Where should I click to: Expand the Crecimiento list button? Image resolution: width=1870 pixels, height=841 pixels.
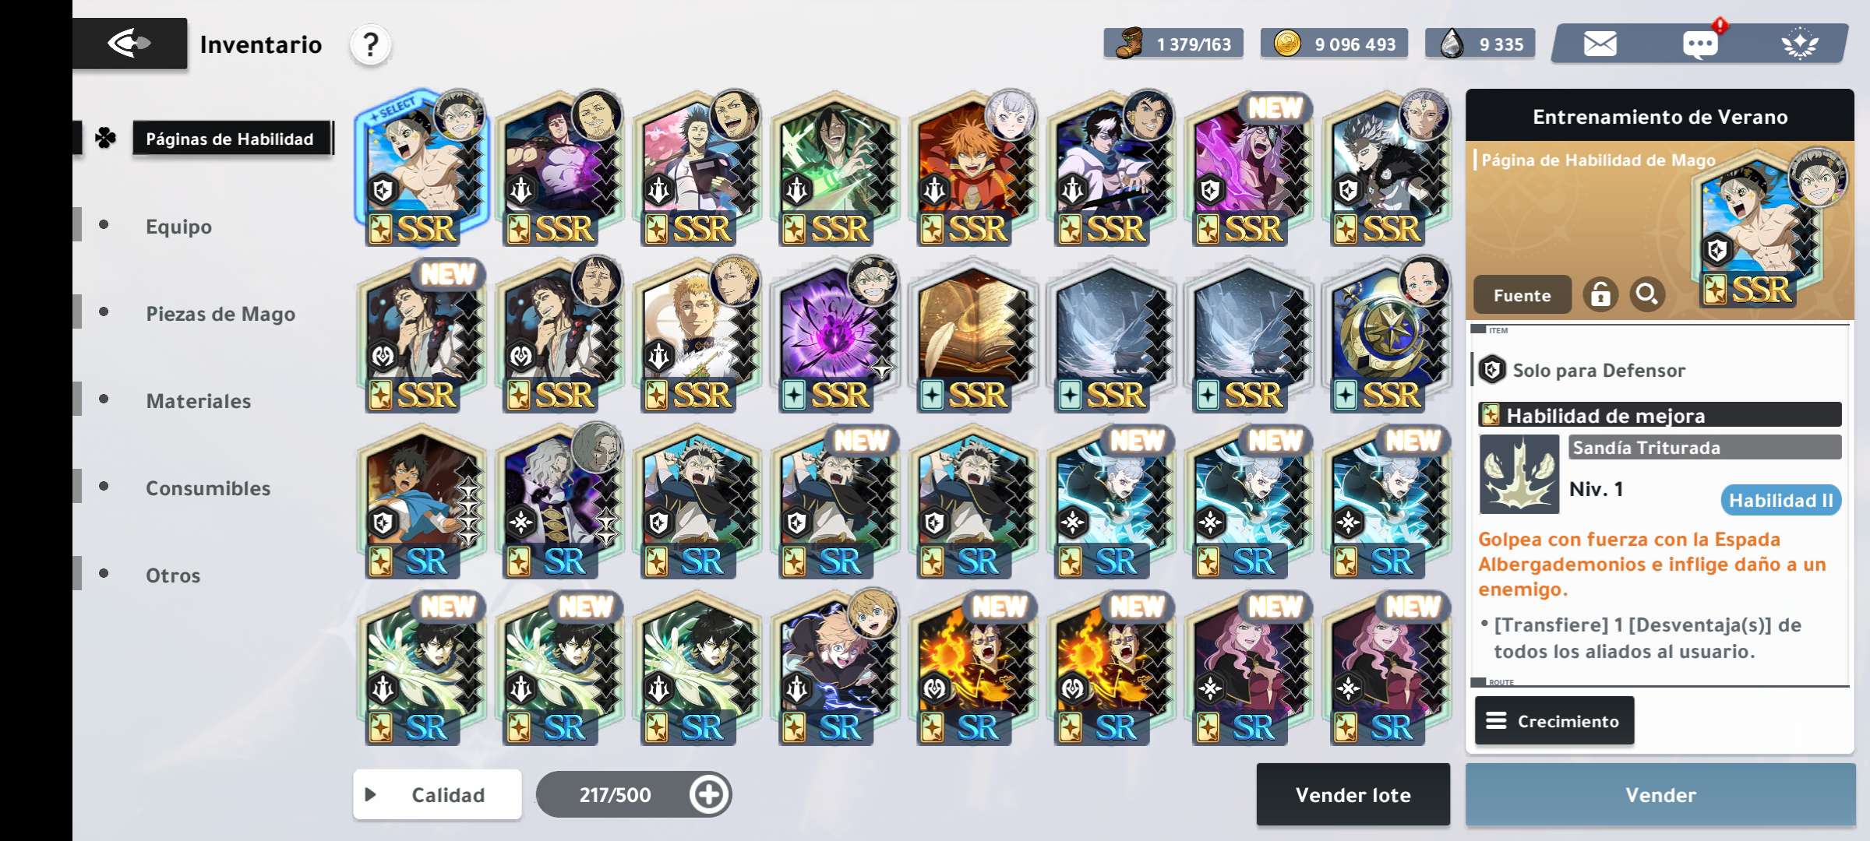pyautogui.click(x=1554, y=721)
